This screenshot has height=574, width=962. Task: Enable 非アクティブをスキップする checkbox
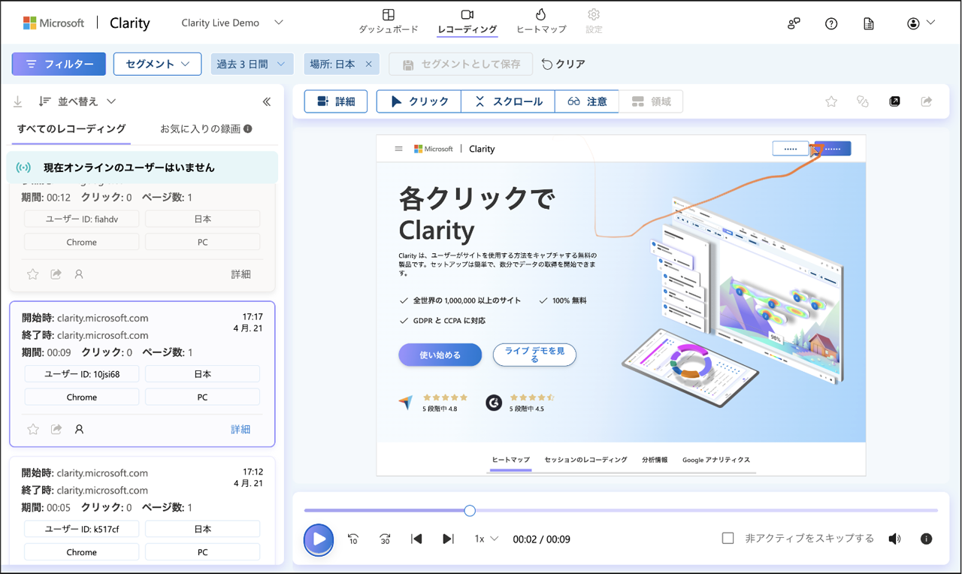(x=728, y=538)
